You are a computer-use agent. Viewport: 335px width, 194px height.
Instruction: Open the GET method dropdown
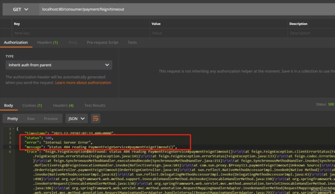21,9
